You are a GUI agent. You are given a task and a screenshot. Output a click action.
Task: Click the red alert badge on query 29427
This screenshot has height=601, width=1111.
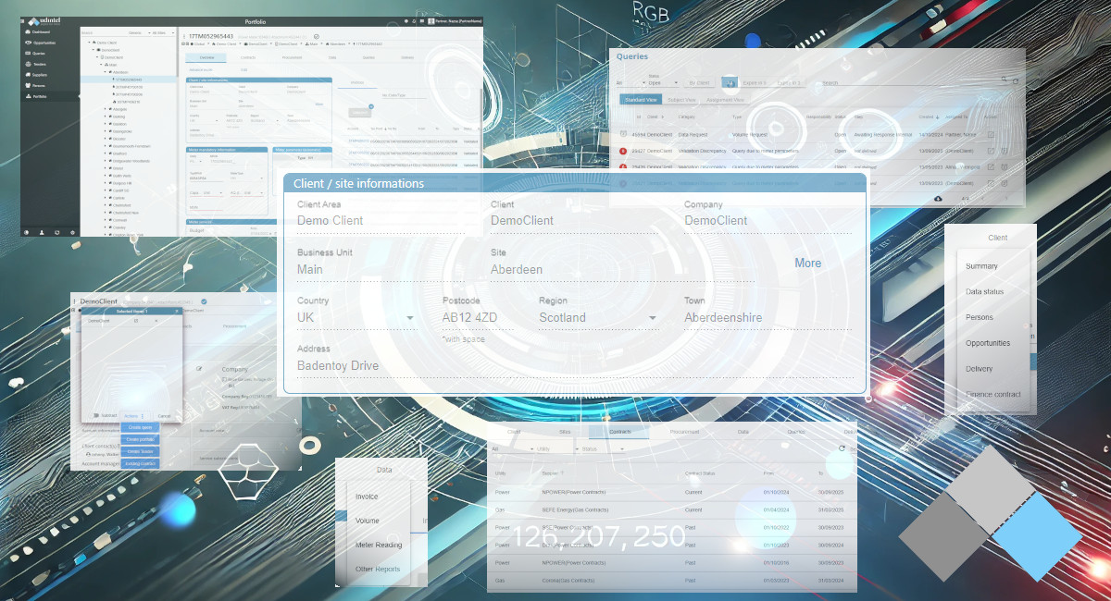click(x=623, y=151)
